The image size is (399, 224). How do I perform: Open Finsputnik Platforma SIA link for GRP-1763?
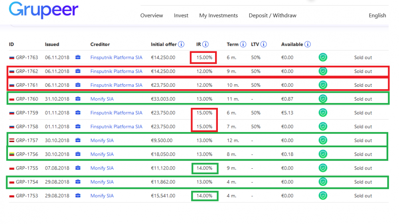pyautogui.click(x=116, y=57)
